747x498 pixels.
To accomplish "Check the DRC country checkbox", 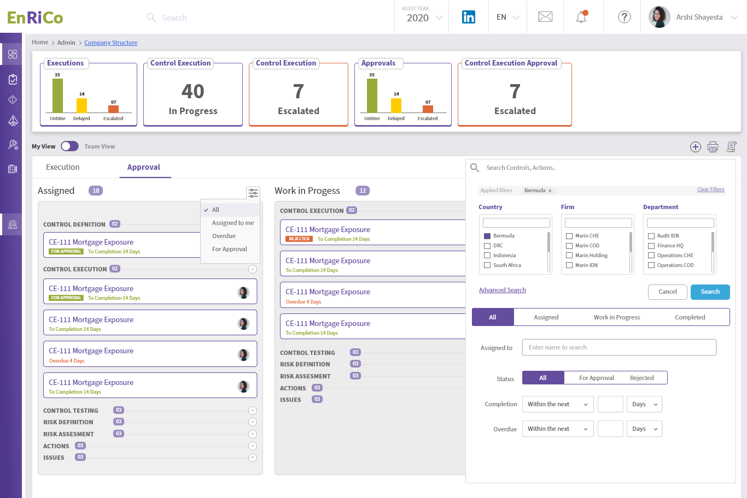I will [x=487, y=246].
